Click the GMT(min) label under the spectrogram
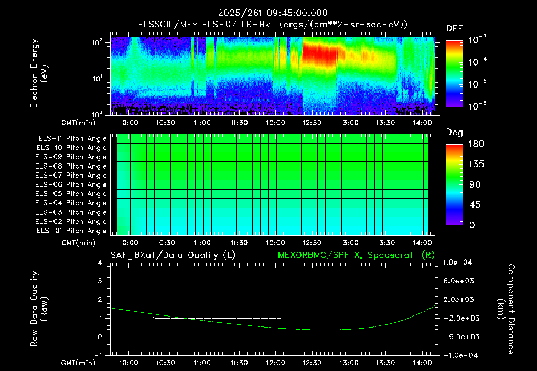The image size is (537, 371). pyautogui.click(x=79, y=123)
